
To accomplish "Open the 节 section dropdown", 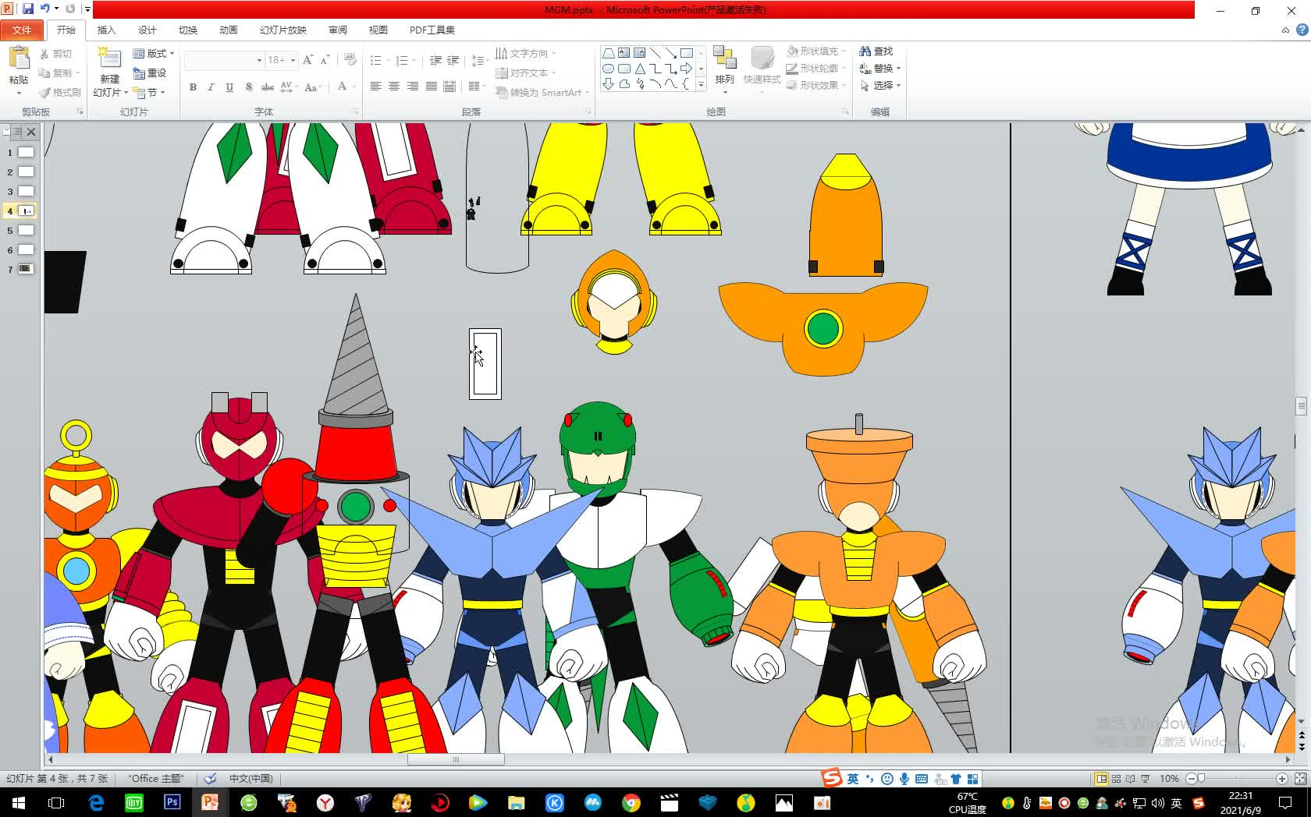I will tap(149, 93).
